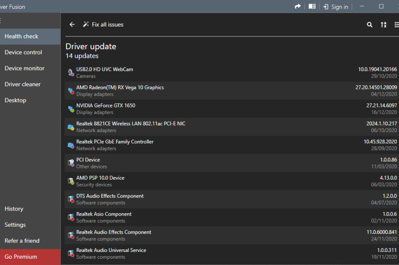
Task: Click version 4.13.0.0
Action: click(388, 178)
